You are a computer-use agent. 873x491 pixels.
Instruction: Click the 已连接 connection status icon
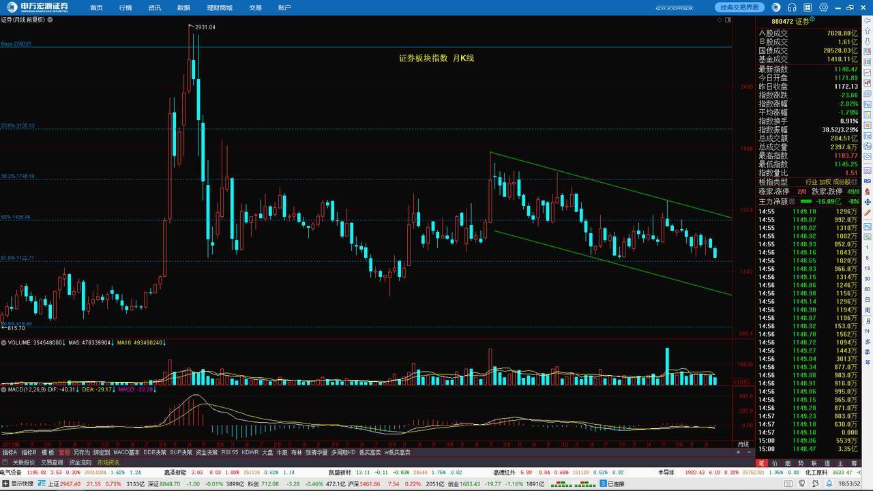(604, 484)
